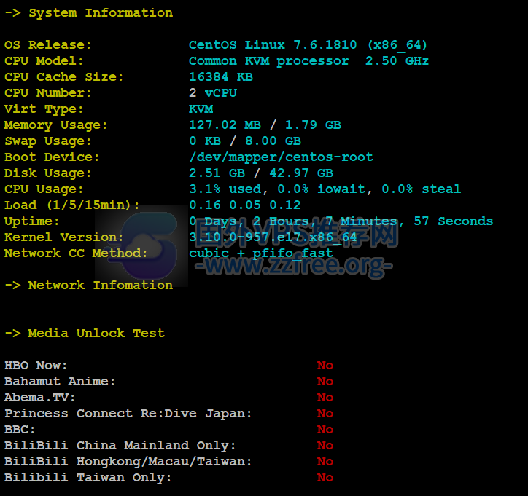528x496 pixels.
Task: Click the 'System Information' section heading
Action: pyautogui.click(x=101, y=13)
